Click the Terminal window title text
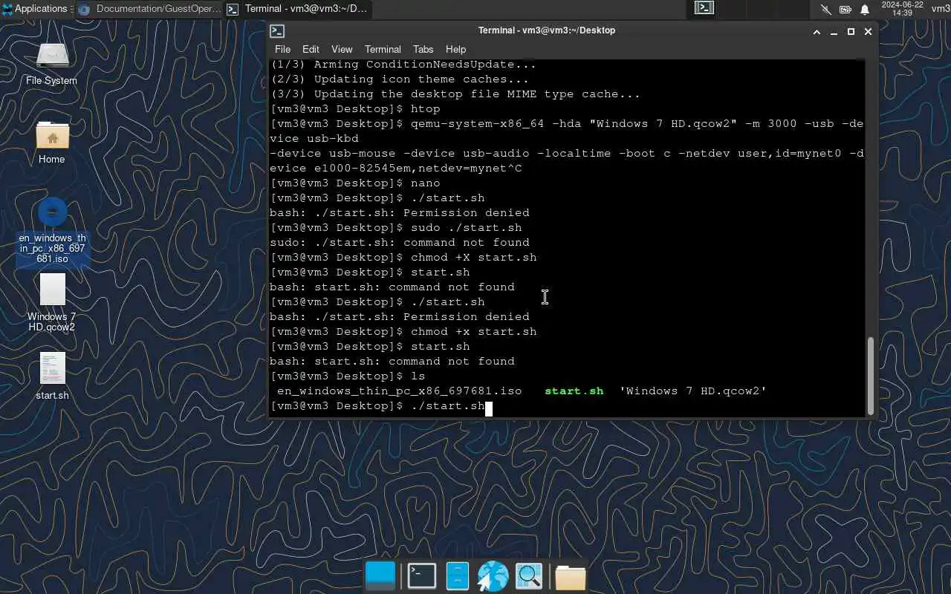Viewport: 951px width, 594px height. [547, 30]
